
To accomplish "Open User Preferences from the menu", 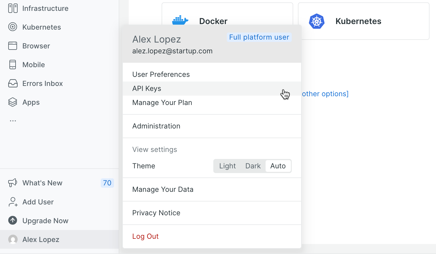I will pos(161,74).
